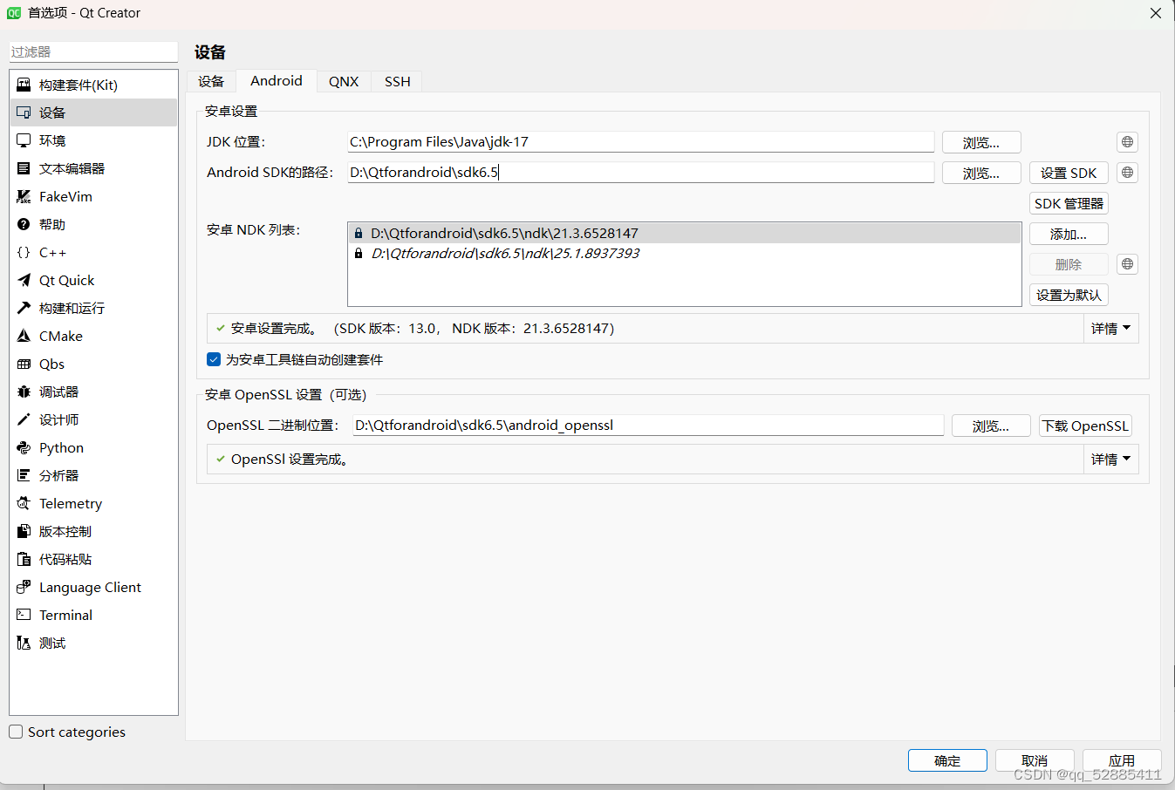Click the 设置 SDK button
This screenshot has width=1175, height=790.
[1069, 173]
